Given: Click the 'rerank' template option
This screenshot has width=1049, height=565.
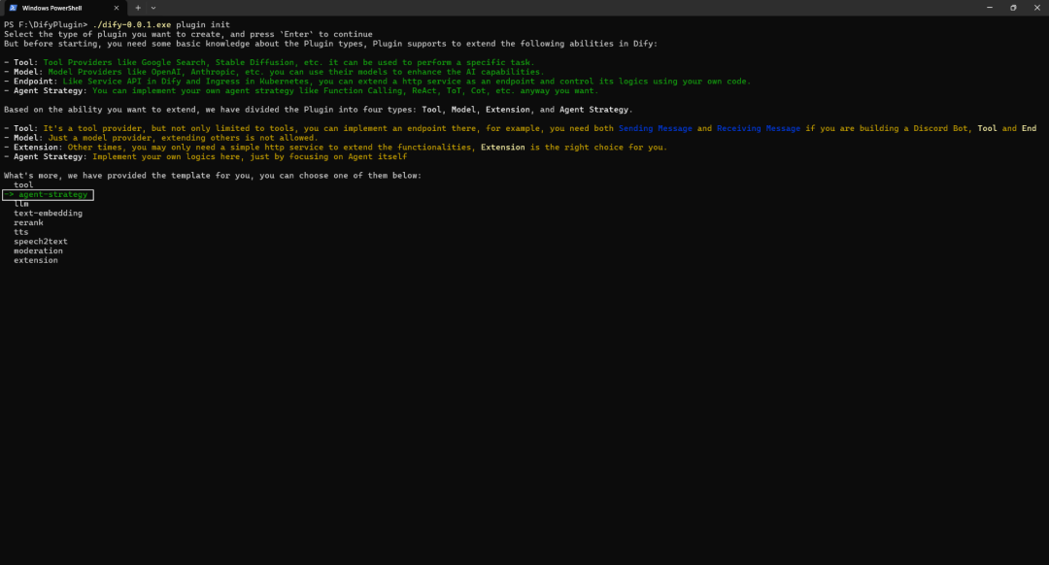Looking at the screenshot, I should pyautogui.click(x=29, y=222).
